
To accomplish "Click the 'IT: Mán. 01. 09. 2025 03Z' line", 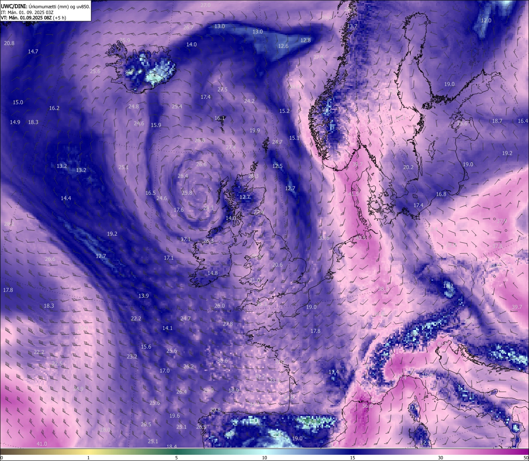I will (27, 12).
